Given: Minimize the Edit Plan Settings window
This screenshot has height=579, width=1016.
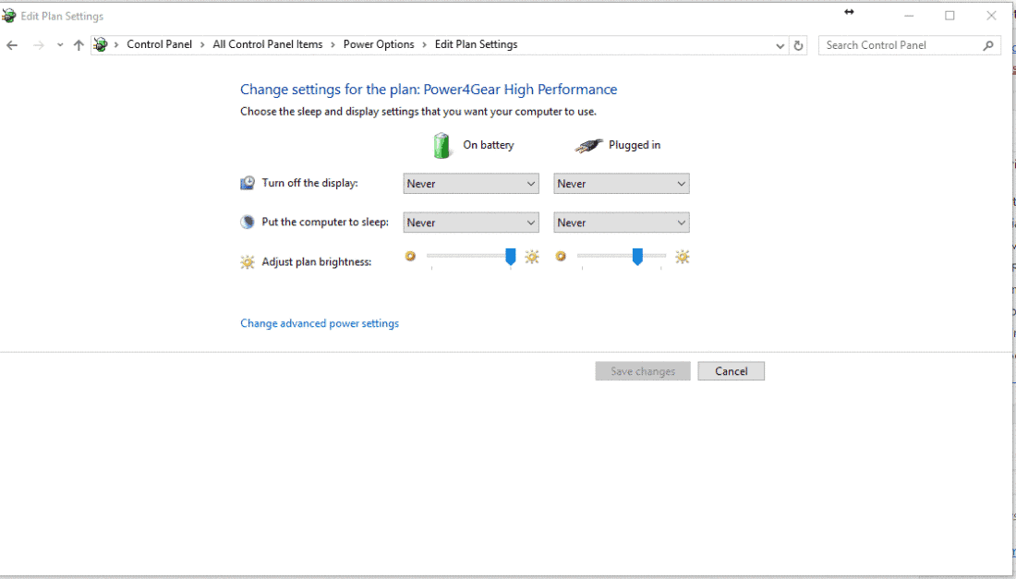Looking at the screenshot, I should point(909,16).
